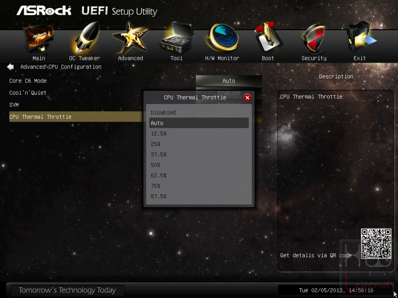
Task: Click the Get details via QR code text
Action: (x=316, y=256)
